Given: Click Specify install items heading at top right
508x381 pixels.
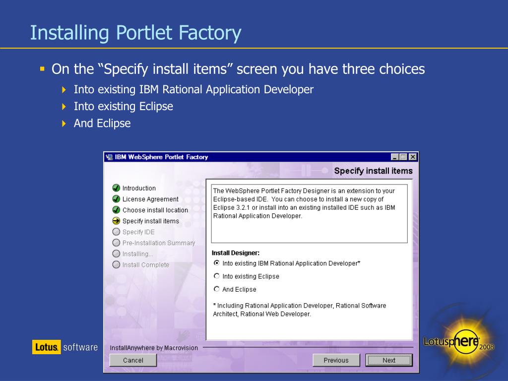Looking at the screenshot, I should (374, 171).
